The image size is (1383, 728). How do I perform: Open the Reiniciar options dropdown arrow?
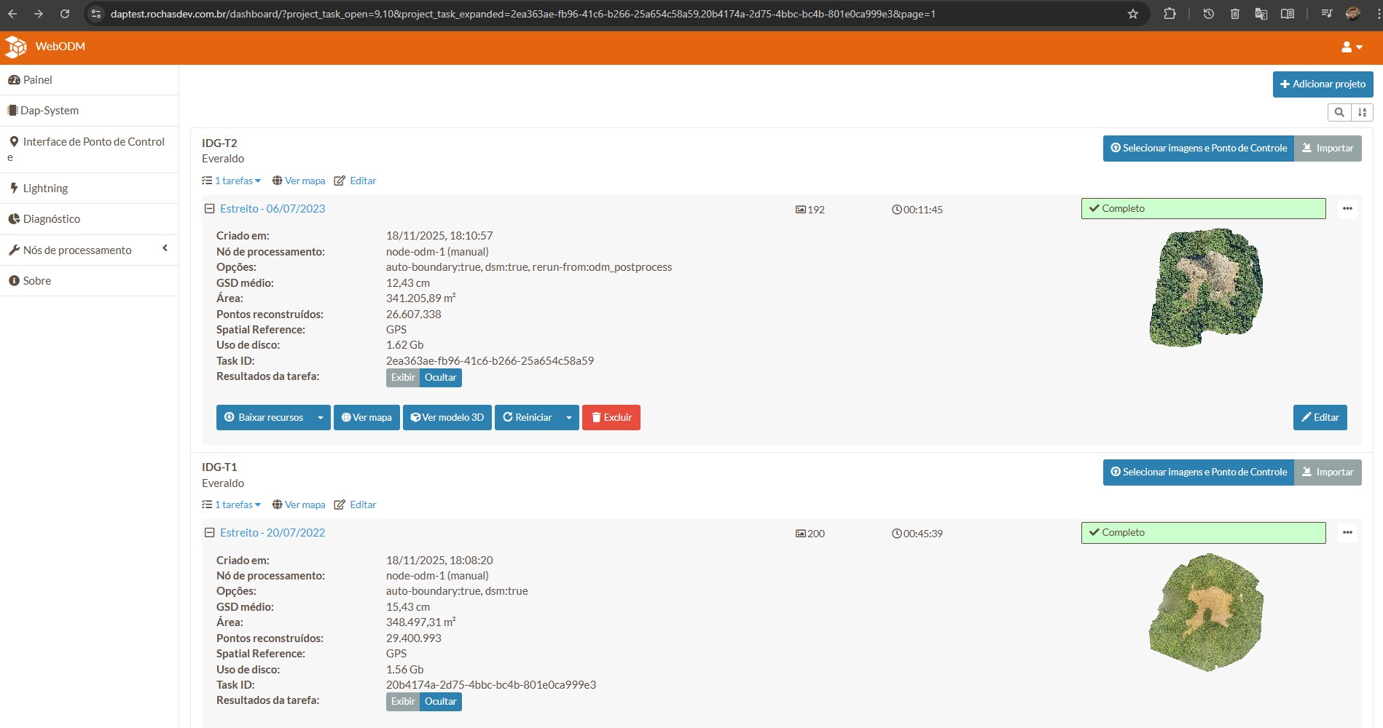(x=569, y=418)
